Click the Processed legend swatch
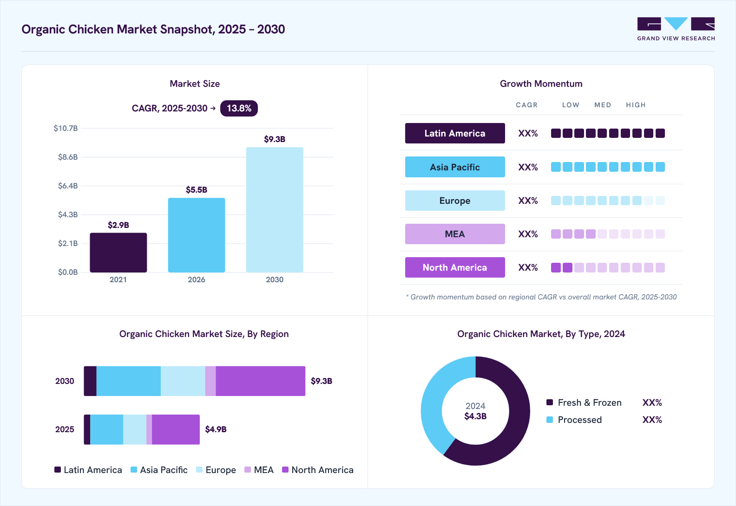The height and width of the screenshot is (506, 736). point(550,420)
